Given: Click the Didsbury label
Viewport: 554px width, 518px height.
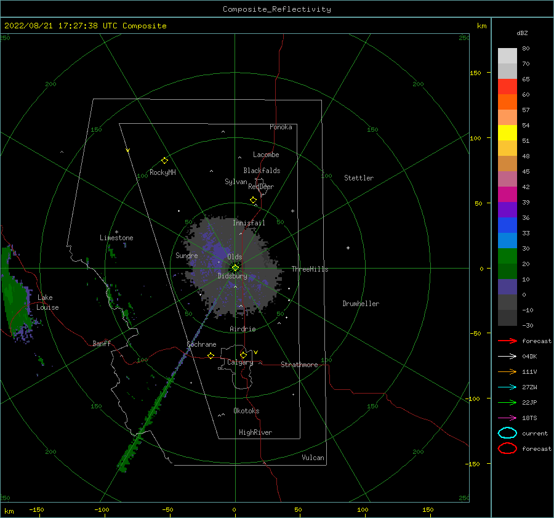Looking at the screenshot, I should 233,276.
